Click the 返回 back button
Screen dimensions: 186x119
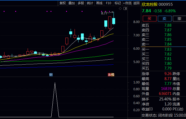[136, 3]
